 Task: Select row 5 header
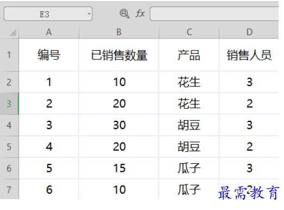pyautogui.click(x=9, y=147)
